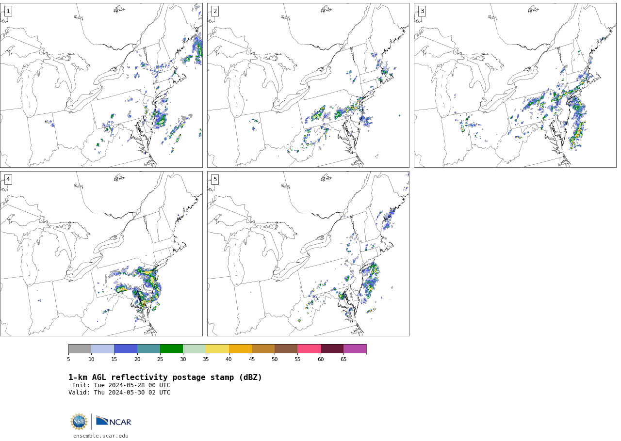
Task: Click the NSF logo icon
Action: 79,422
